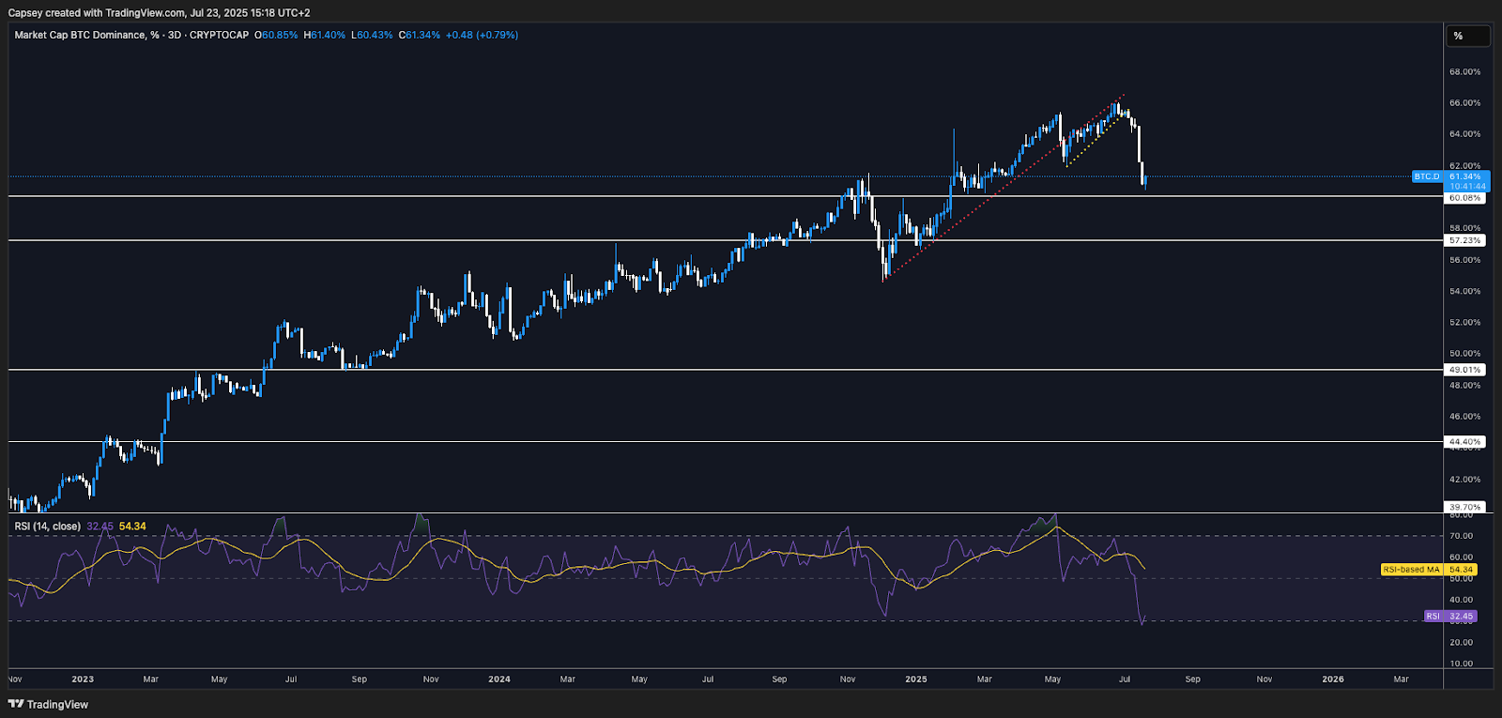1502x718 pixels.
Task: Click the yellow RSI-based MA label
Action: click(x=1411, y=570)
